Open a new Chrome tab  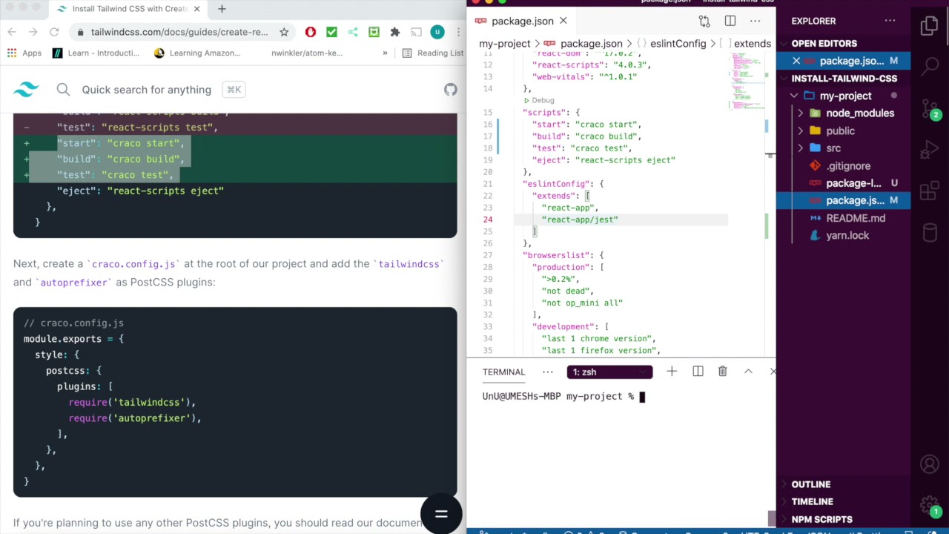[x=222, y=9]
